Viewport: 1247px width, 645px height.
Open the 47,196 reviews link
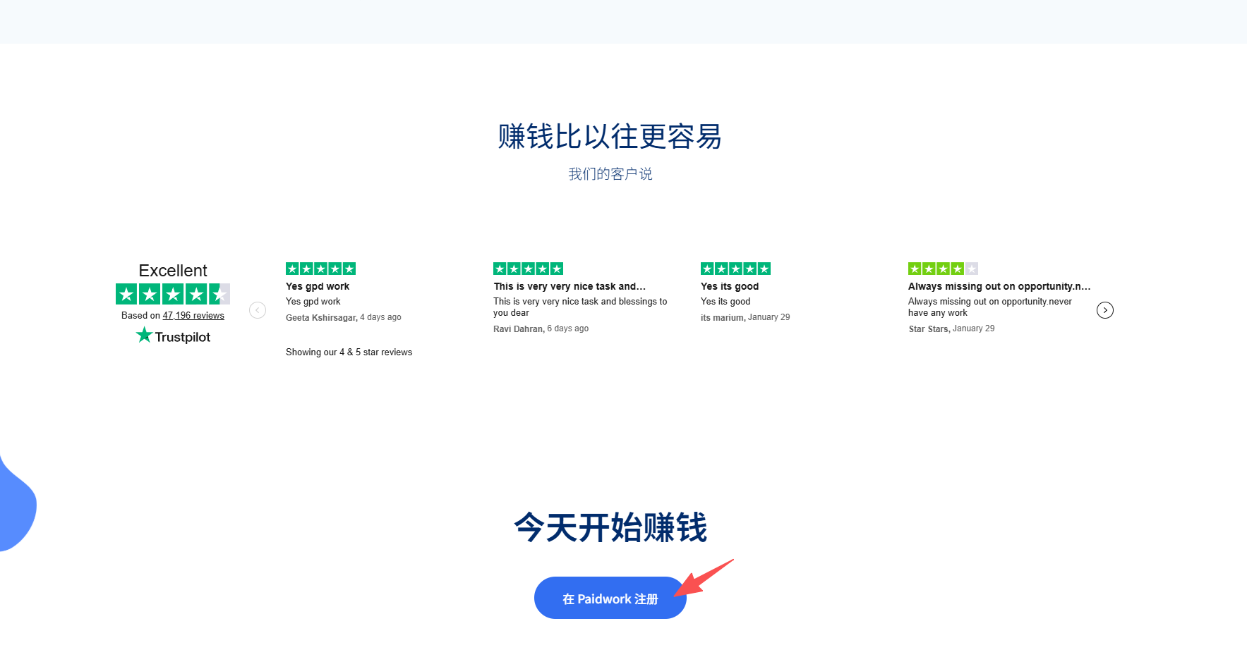(193, 315)
